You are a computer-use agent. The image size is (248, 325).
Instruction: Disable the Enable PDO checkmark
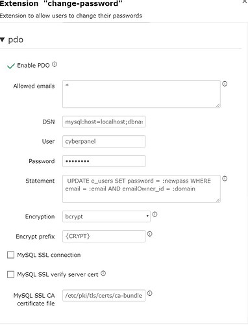point(11,66)
